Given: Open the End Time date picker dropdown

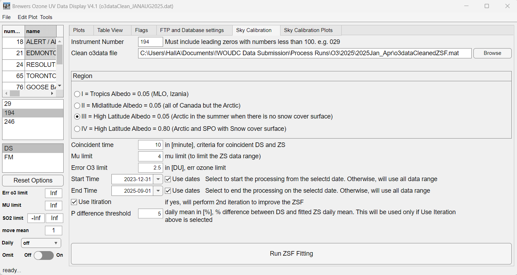Looking at the screenshot, I should click(158, 191).
